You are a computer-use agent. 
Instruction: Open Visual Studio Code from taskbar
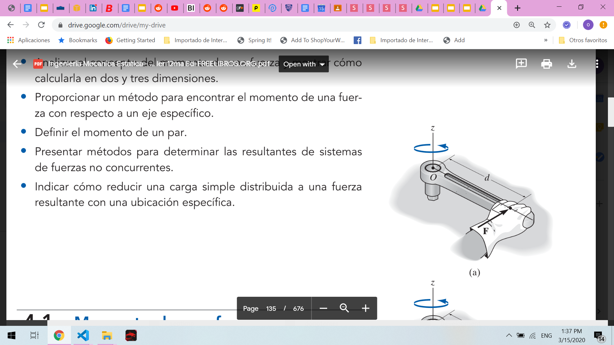pyautogui.click(x=83, y=335)
